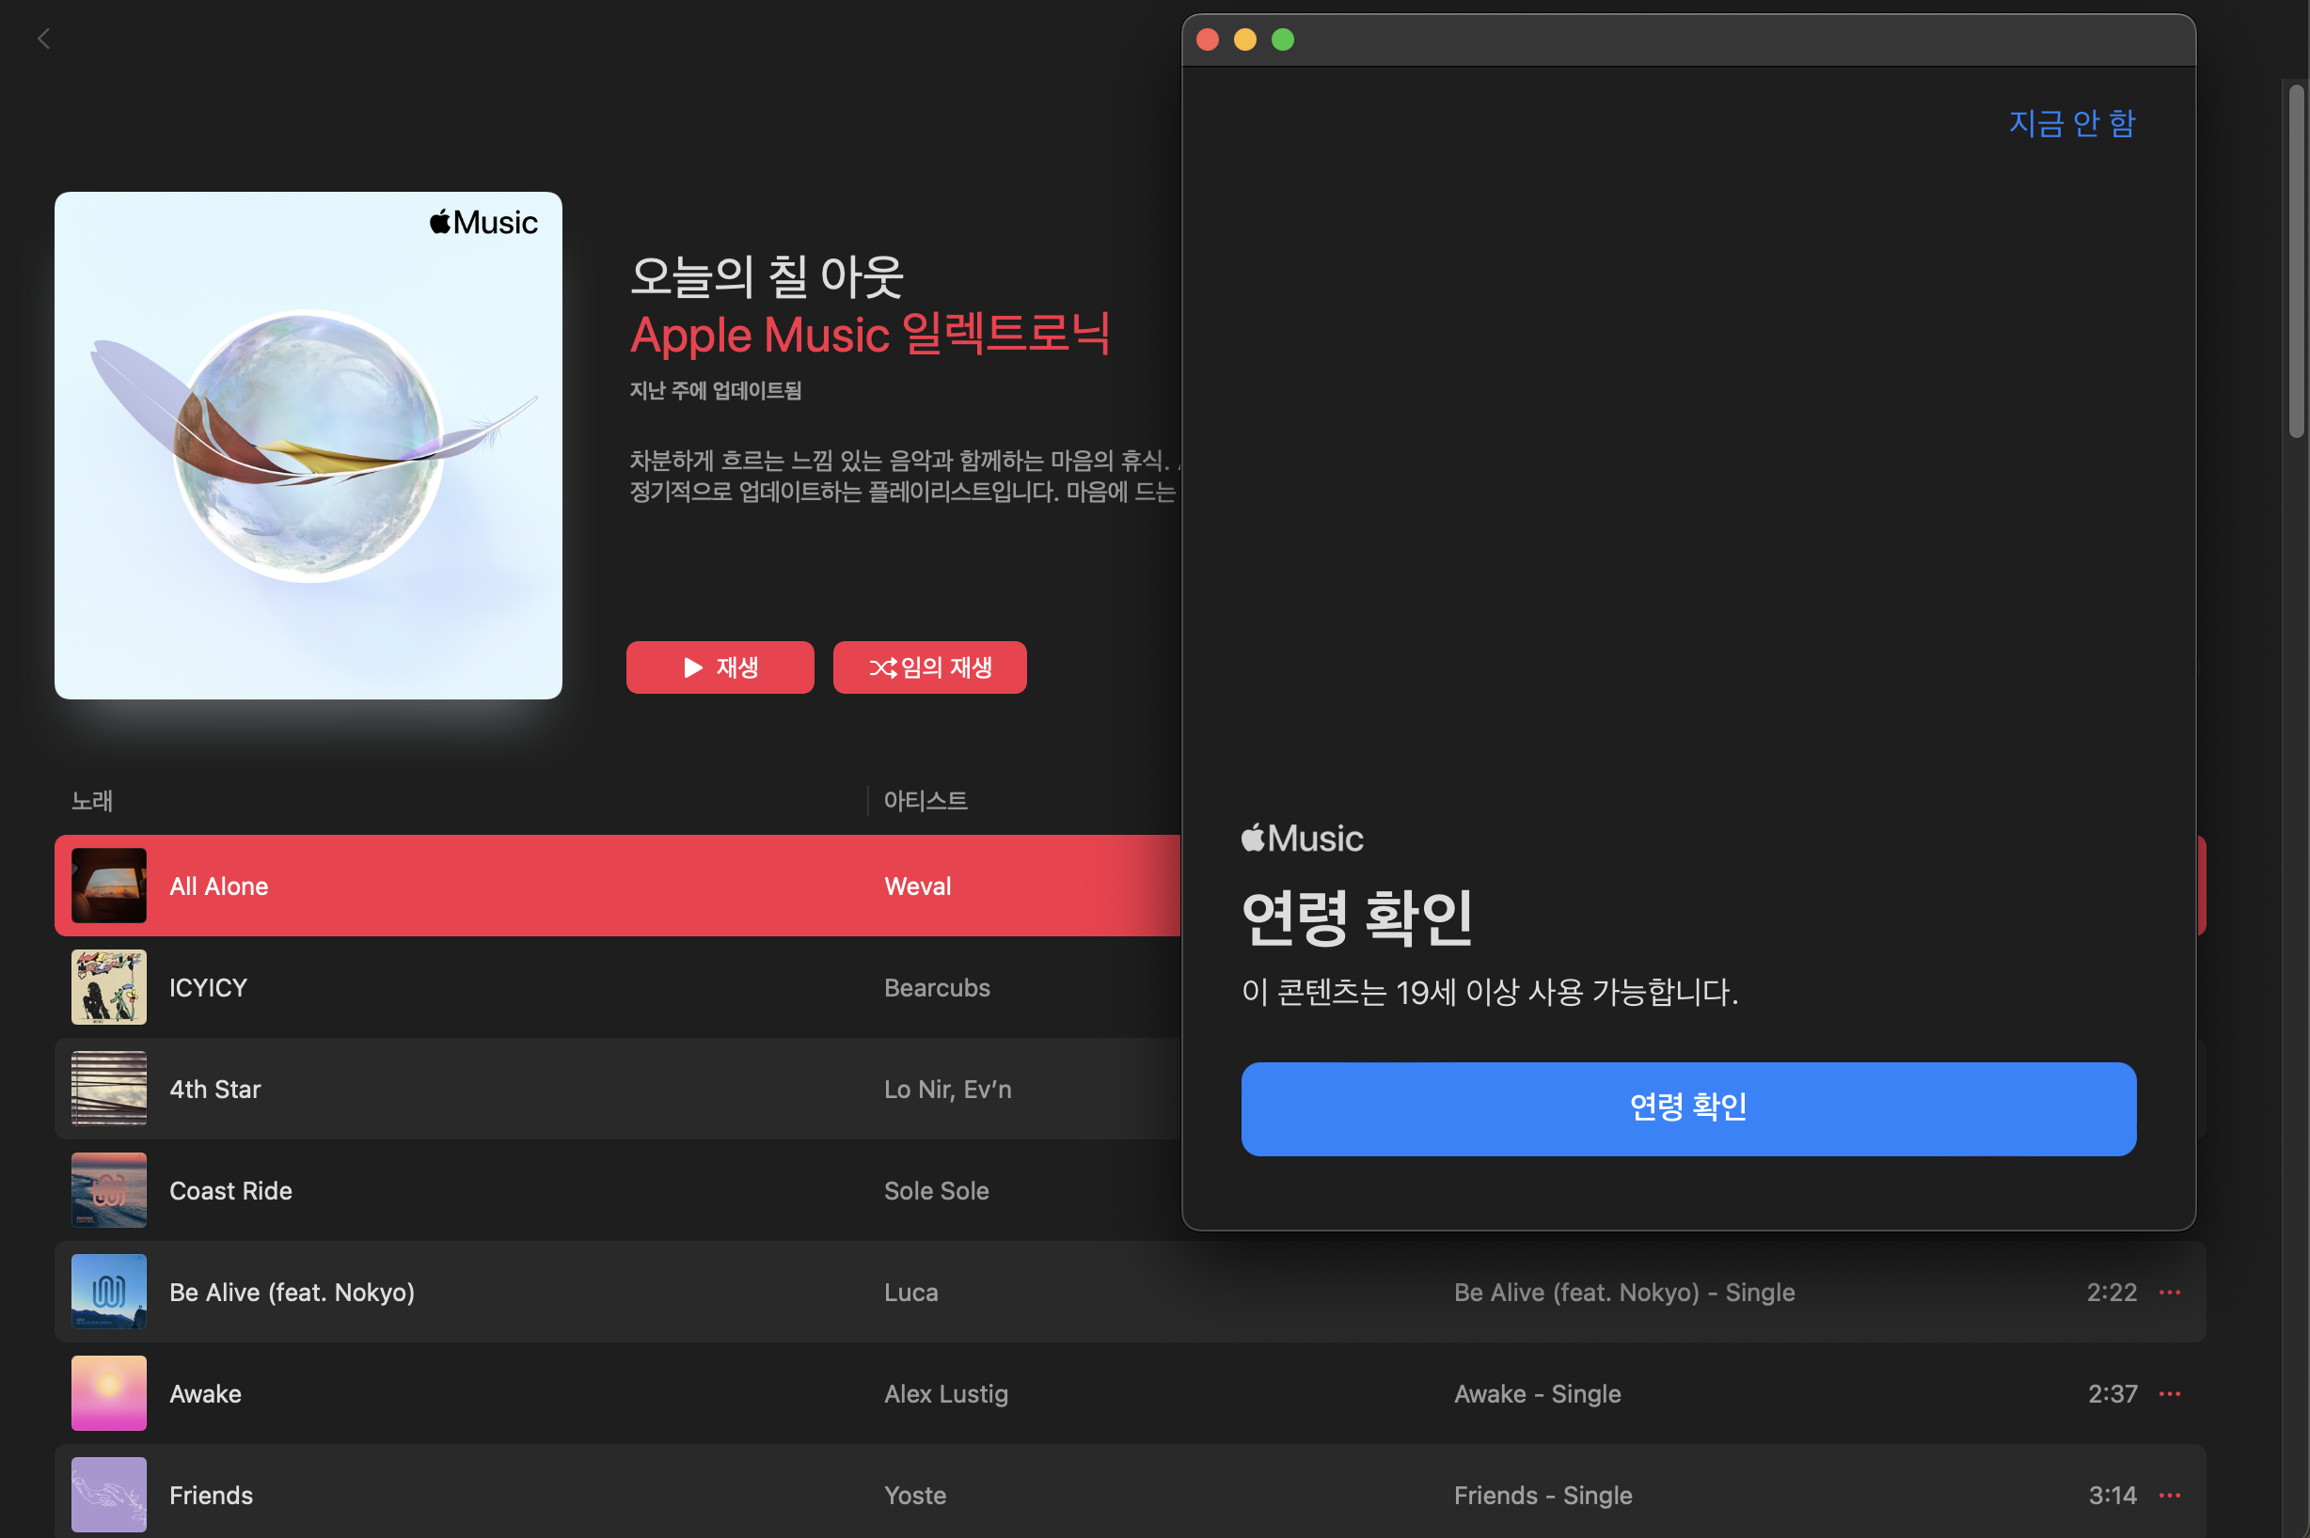
Task: Click the Coast Ride album art thumbnail
Action: click(x=109, y=1190)
